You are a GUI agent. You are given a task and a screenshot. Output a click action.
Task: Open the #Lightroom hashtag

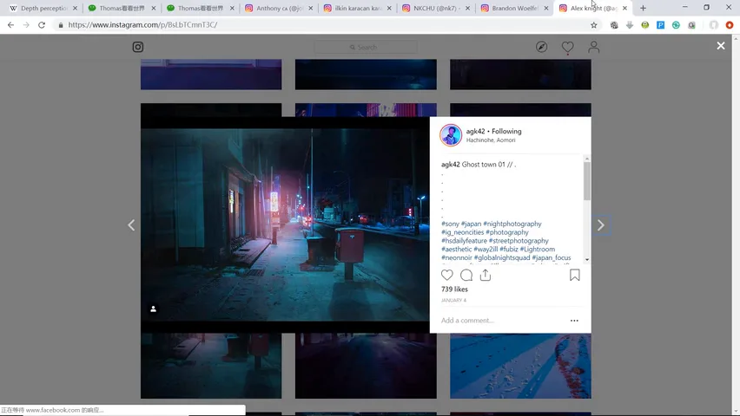(x=538, y=250)
